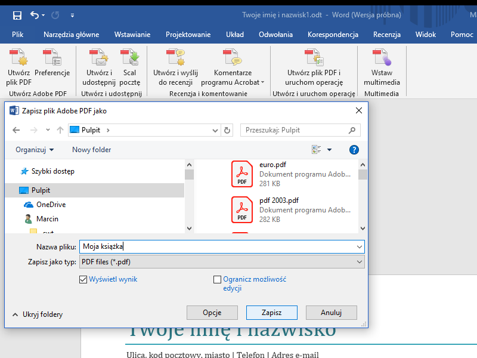
Task: Open the Nazwa pliku dropdown arrow
Action: pos(360,247)
